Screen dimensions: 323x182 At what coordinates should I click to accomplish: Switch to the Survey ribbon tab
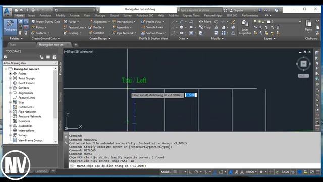127,15
